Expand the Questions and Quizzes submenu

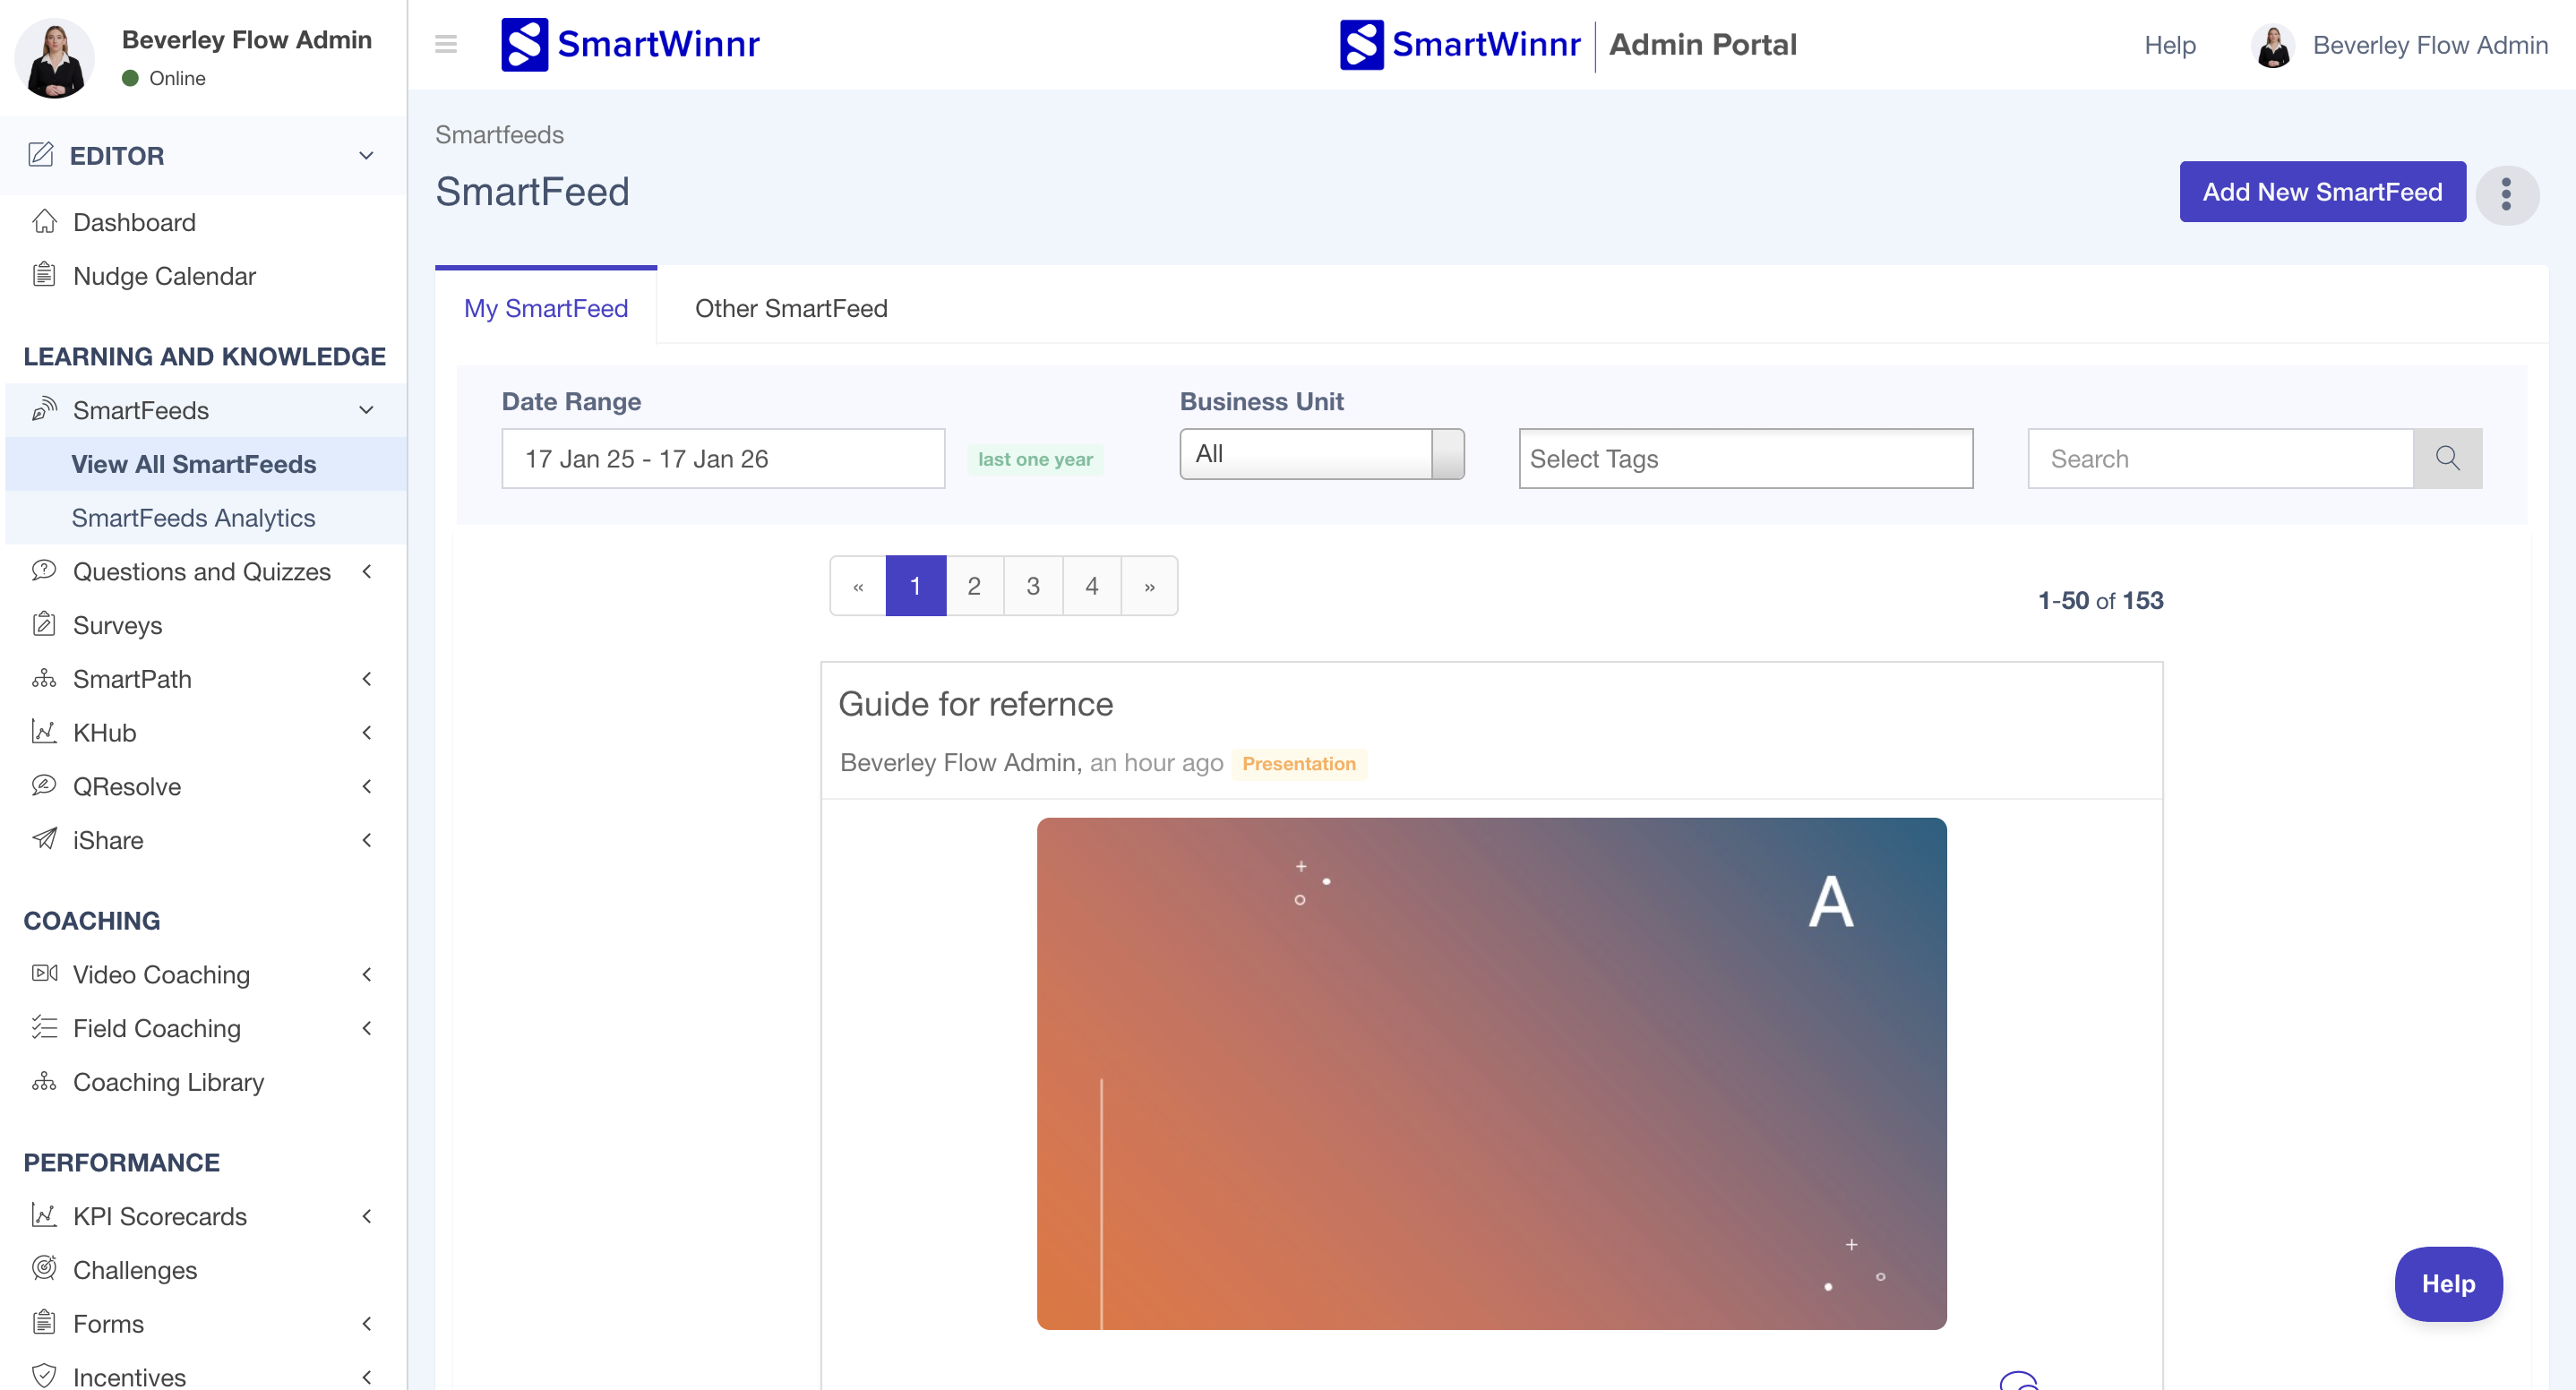[x=366, y=571]
